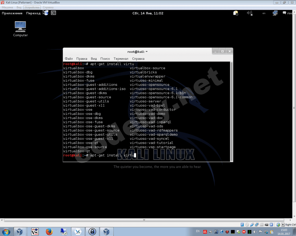
Task: Click the virtualbox-dkms package name
Action: pyautogui.click(x=79, y=76)
